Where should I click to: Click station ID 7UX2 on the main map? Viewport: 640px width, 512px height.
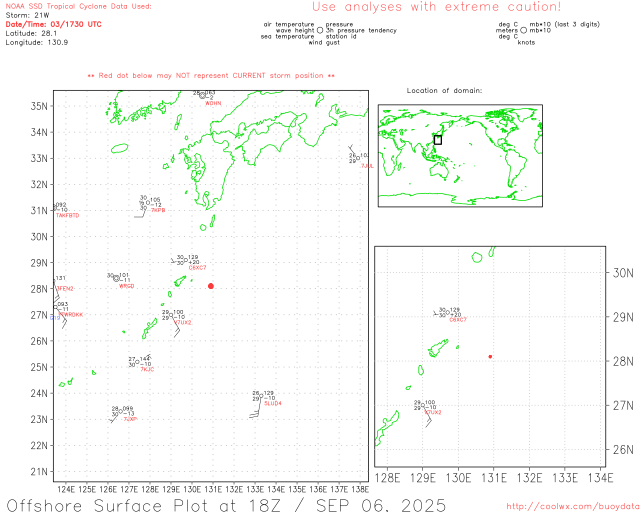[183, 322]
